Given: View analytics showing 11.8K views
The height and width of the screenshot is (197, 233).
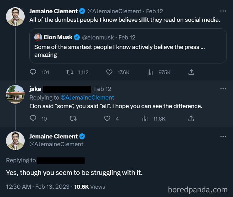Looking at the screenshot, I should pyautogui.click(x=145, y=118).
